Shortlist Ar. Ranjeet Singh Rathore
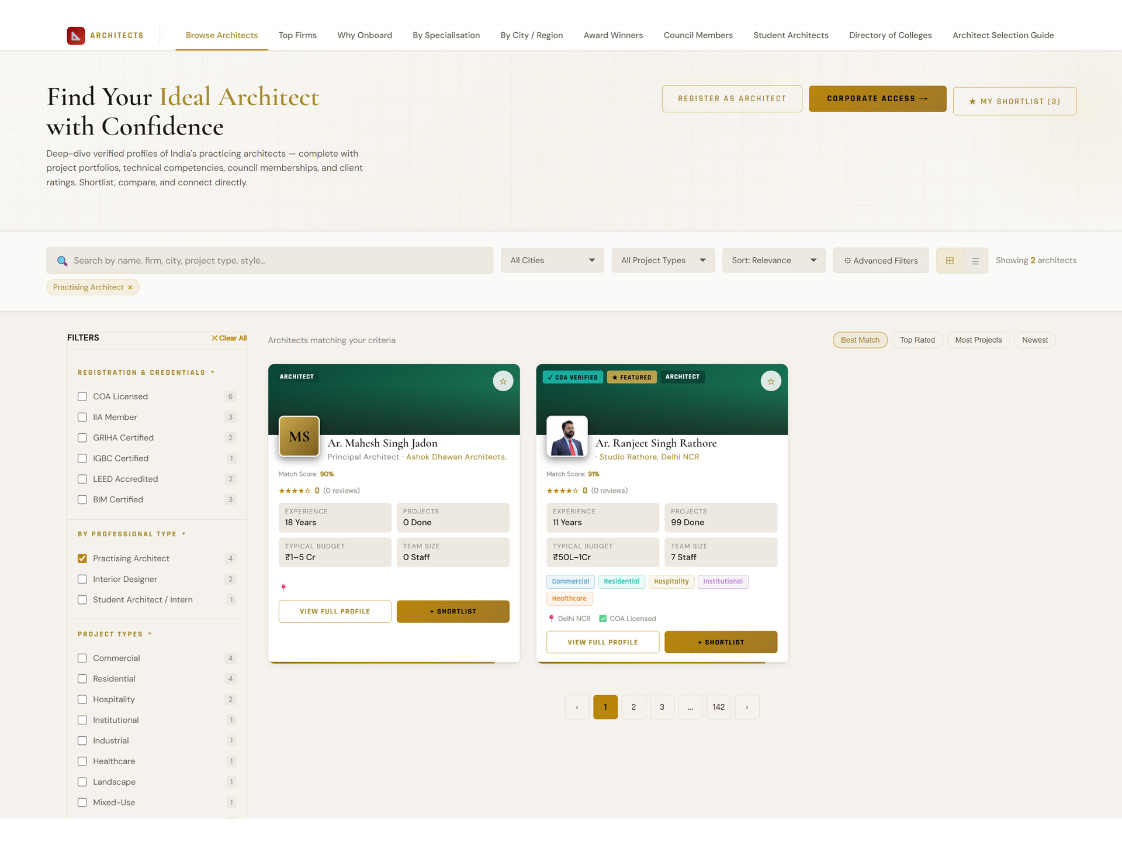The width and height of the screenshot is (1122, 842). point(721,642)
